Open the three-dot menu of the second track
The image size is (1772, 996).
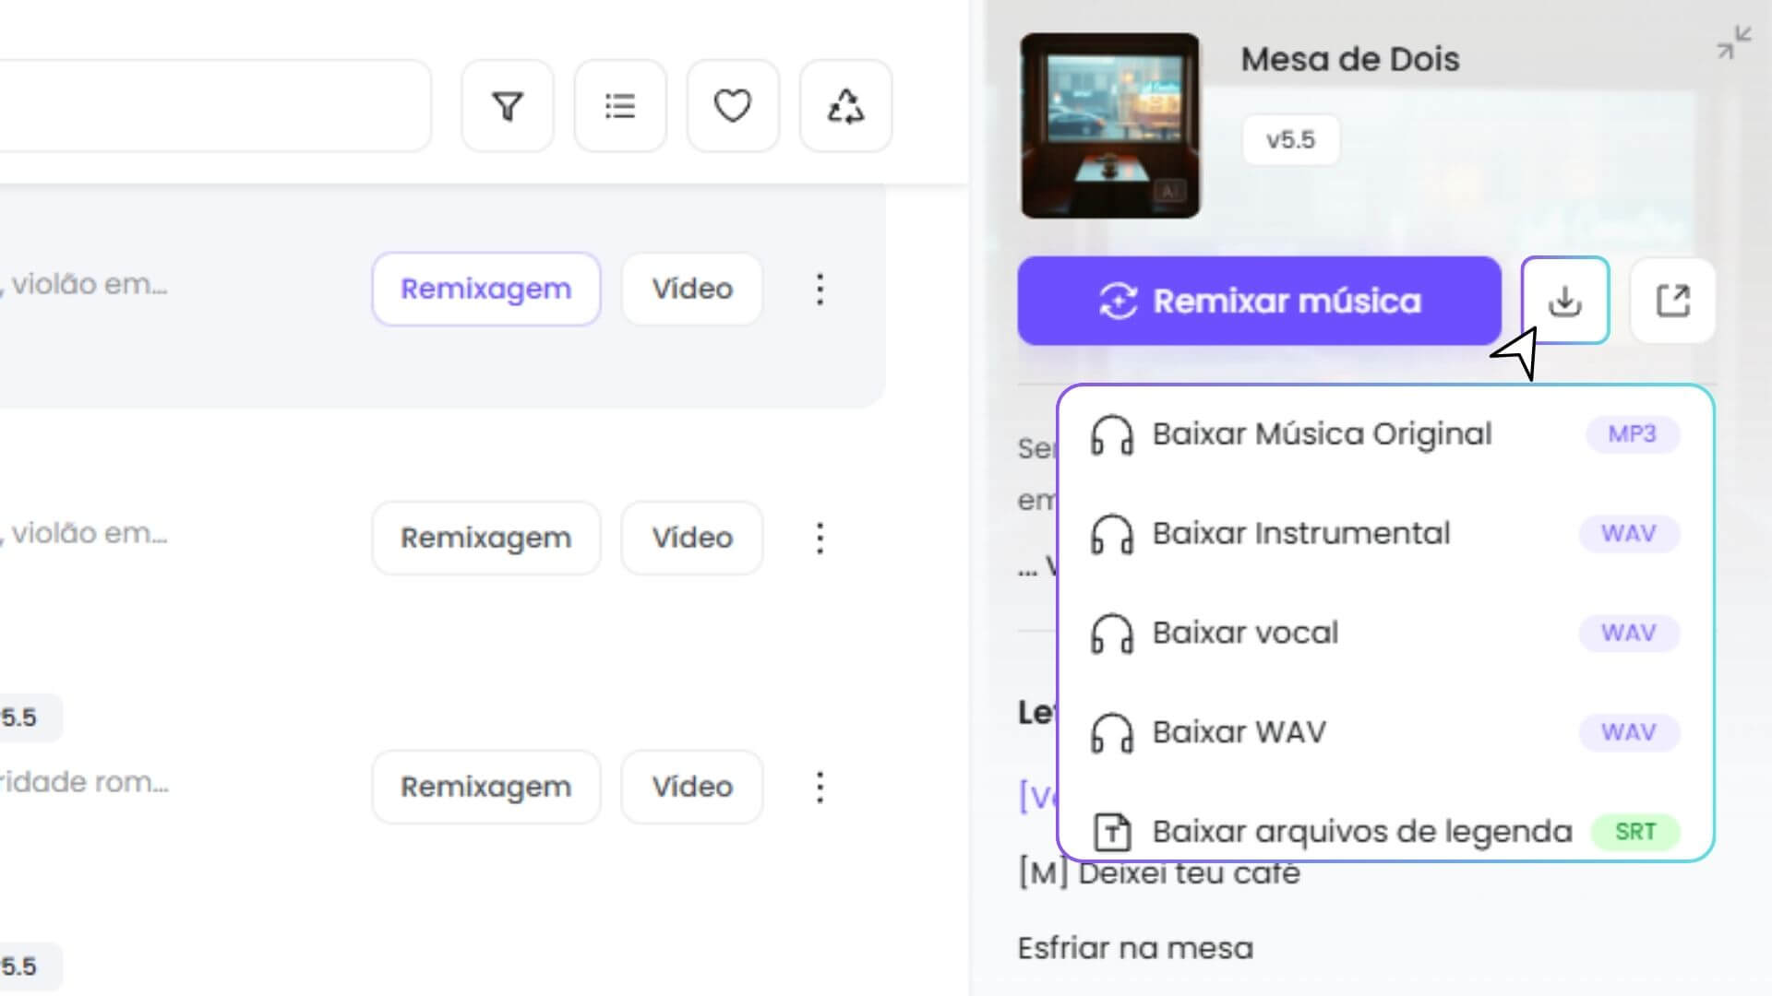(x=820, y=538)
